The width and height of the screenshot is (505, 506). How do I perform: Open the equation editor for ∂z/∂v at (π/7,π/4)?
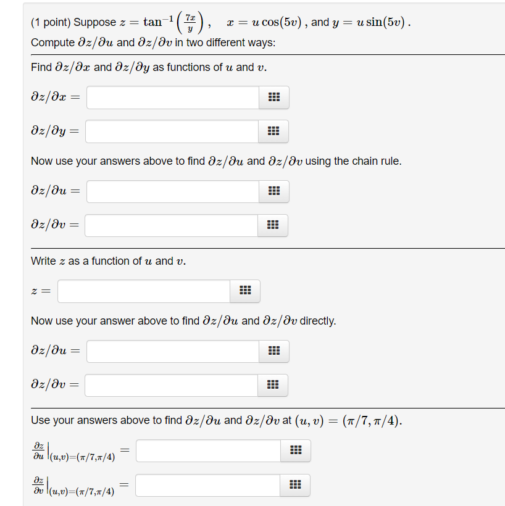click(x=294, y=485)
